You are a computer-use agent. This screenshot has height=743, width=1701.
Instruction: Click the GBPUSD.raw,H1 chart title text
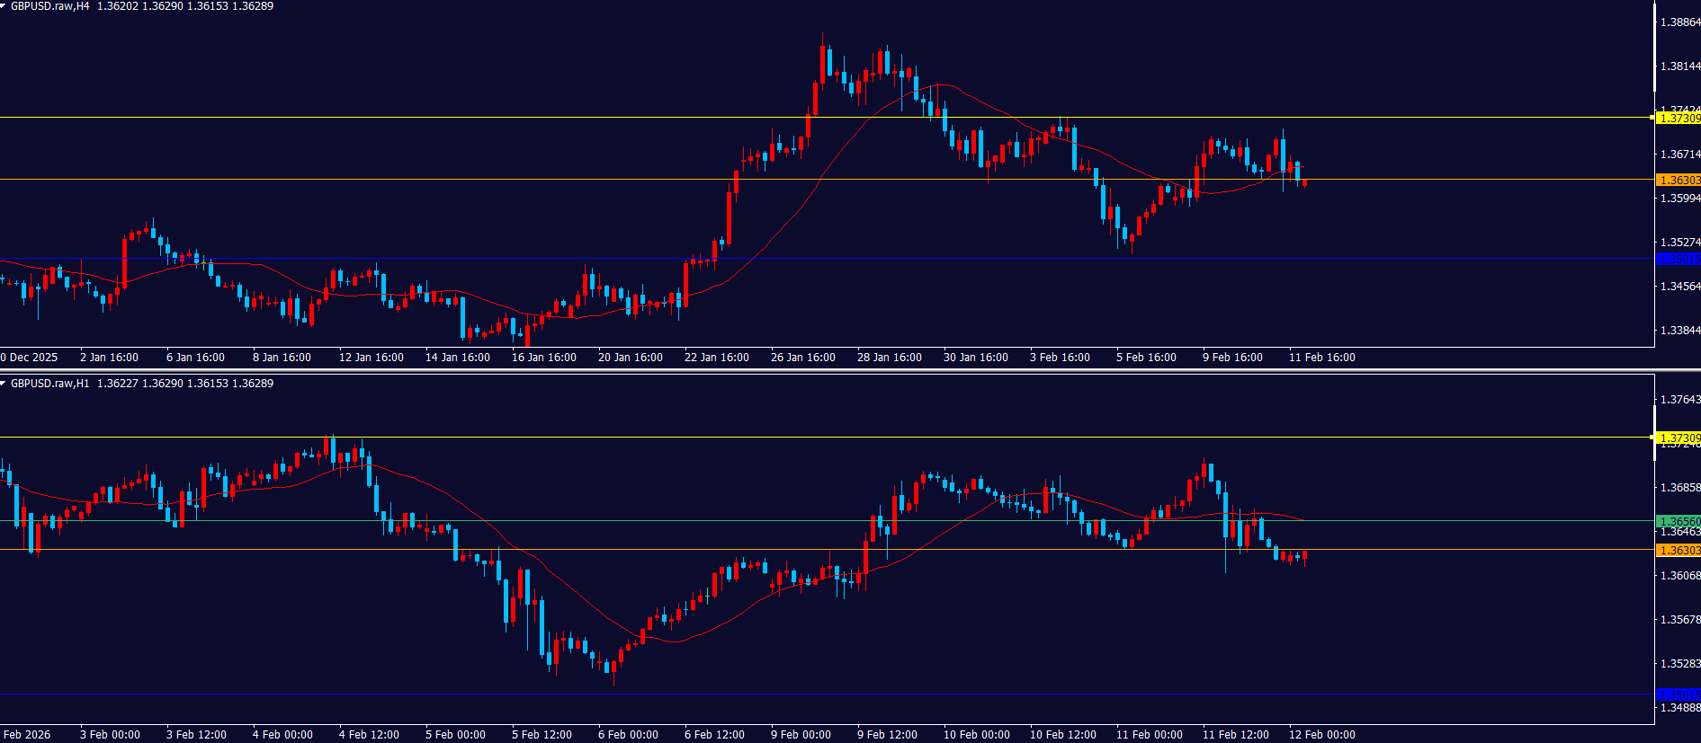pyautogui.click(x=49, y=384)
